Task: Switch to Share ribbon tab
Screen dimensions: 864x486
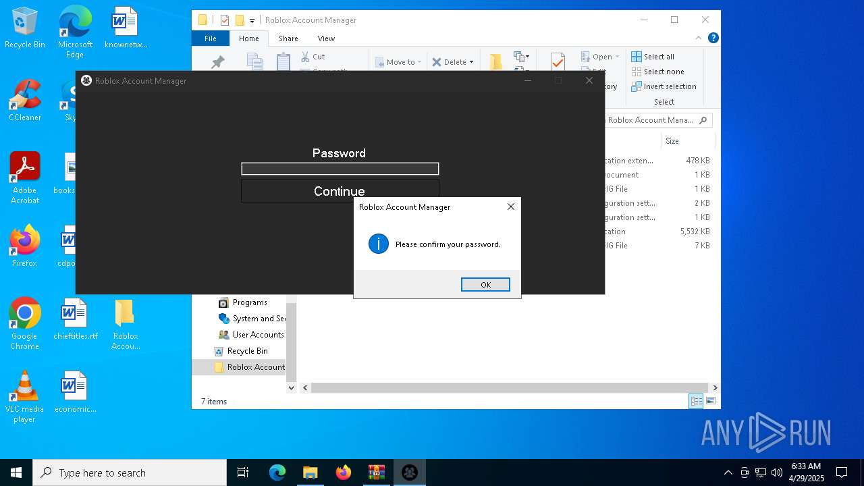Action: [288, 38]
